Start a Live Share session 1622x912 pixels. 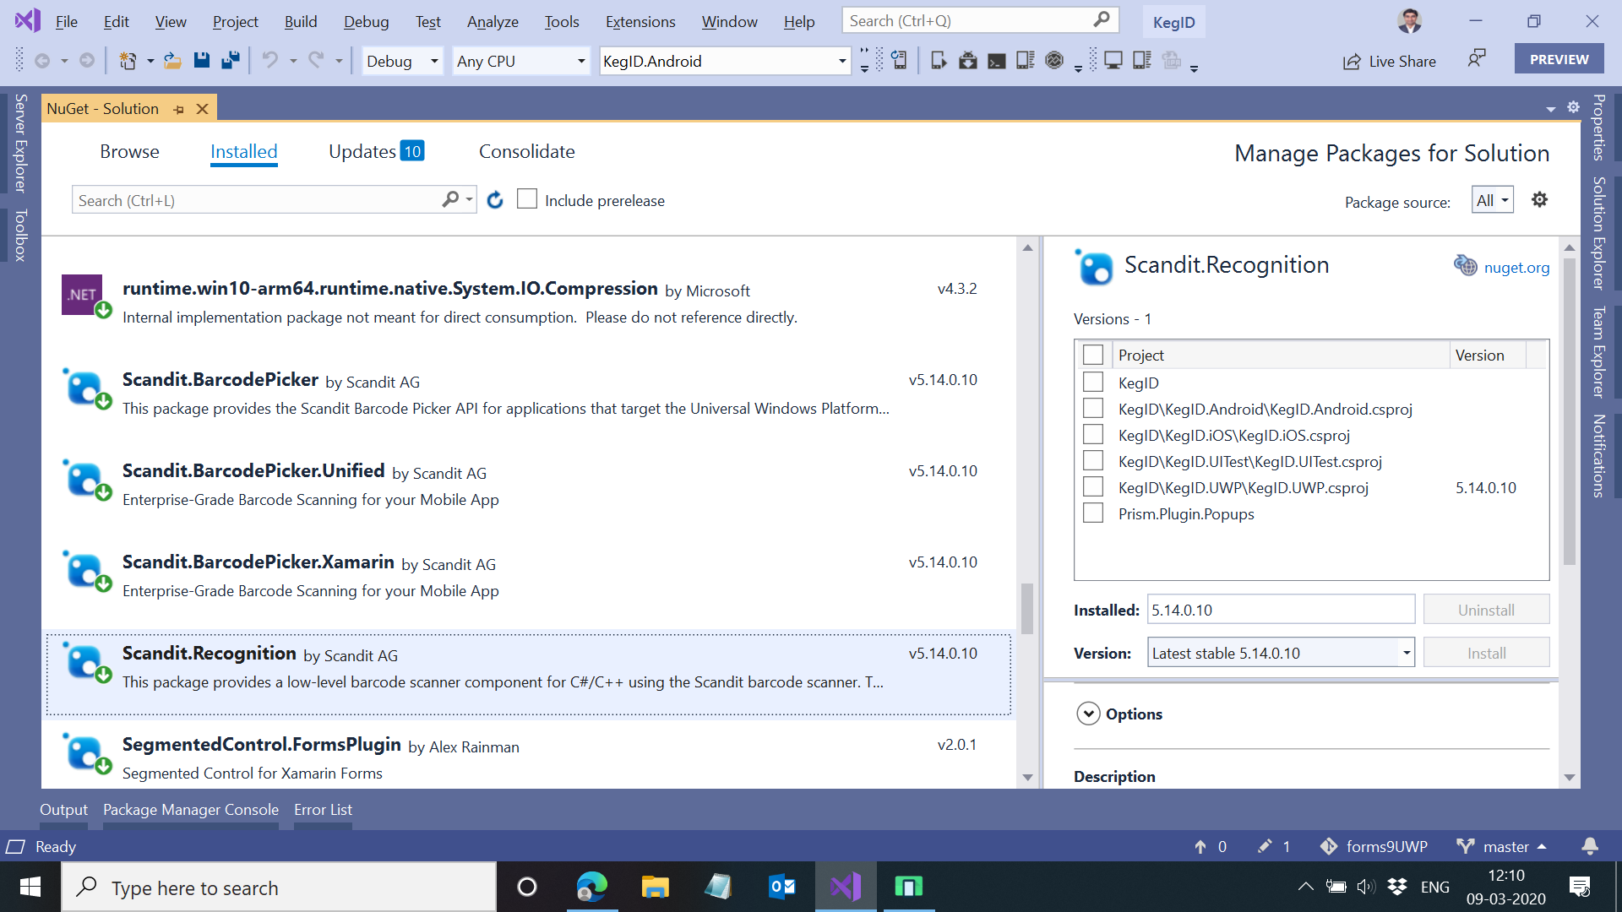pyautogui.click(x=1390, y=61)
